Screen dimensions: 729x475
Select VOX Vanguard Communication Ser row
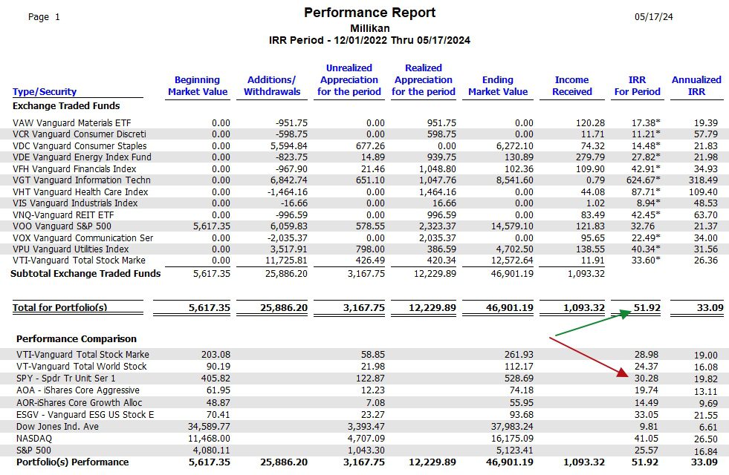364,237
